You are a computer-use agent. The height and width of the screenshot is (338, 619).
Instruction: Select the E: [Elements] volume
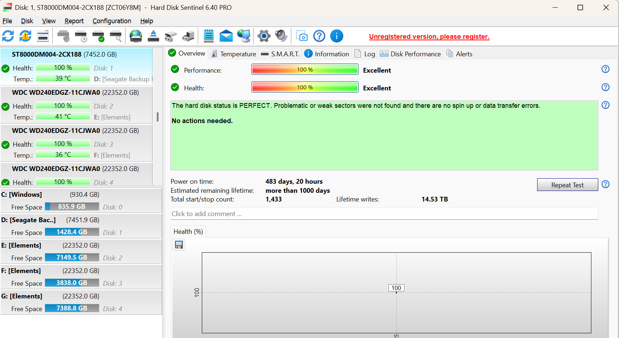(81, 251)
